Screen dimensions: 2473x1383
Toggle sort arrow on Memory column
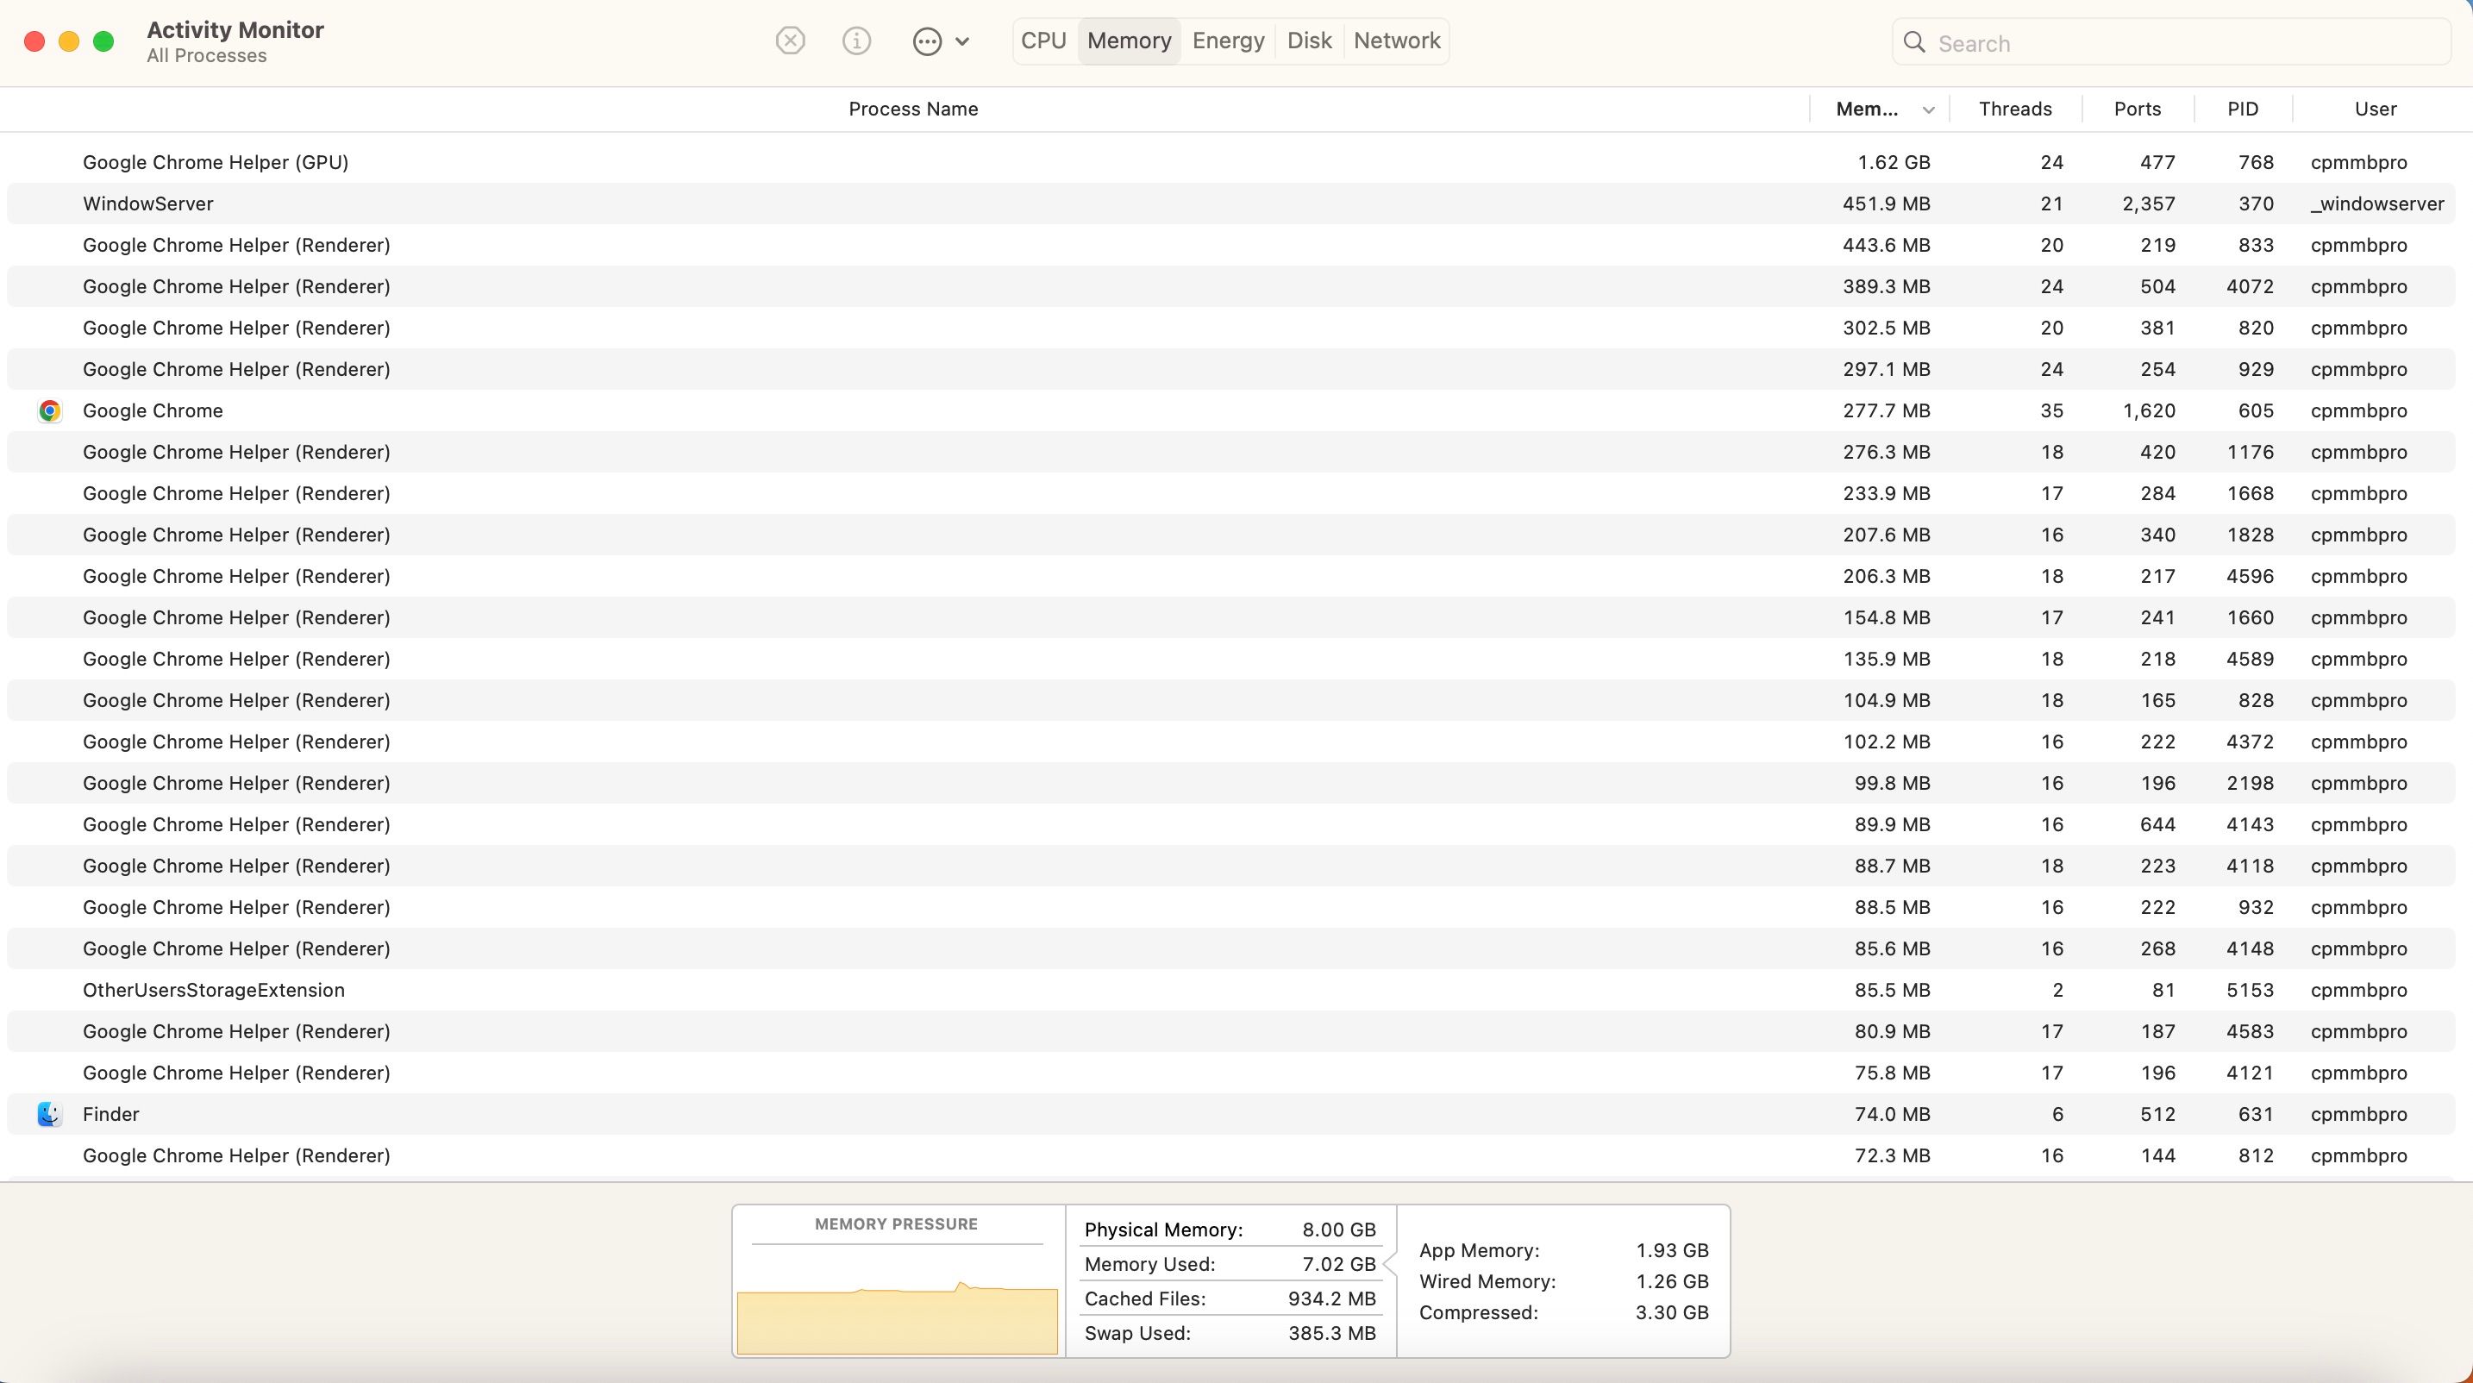pos(1928,110)
